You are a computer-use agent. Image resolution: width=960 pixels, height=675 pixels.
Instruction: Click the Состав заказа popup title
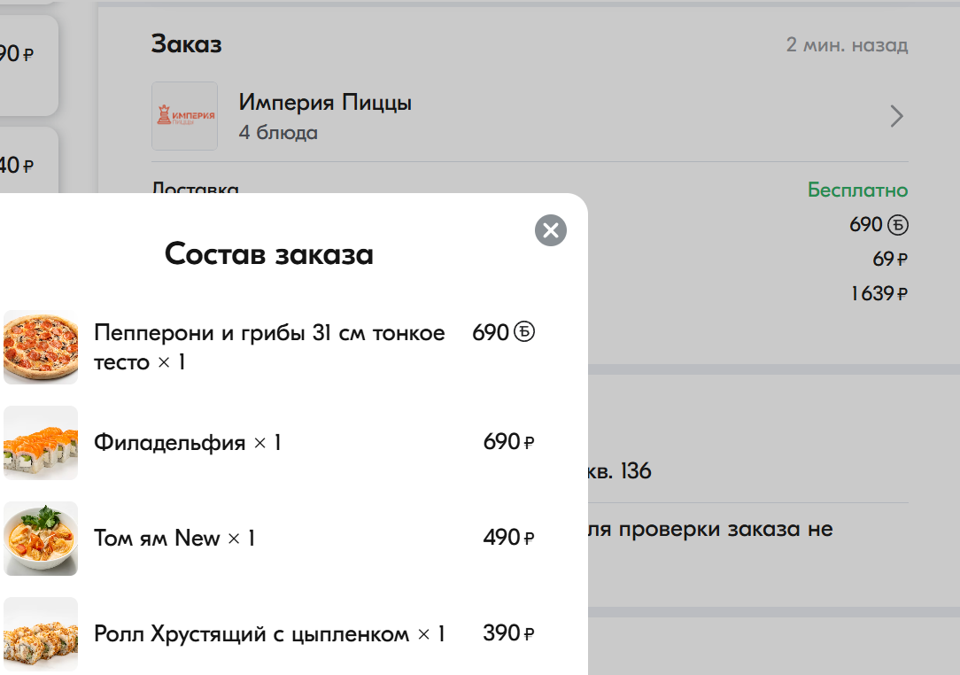(269, 255)
